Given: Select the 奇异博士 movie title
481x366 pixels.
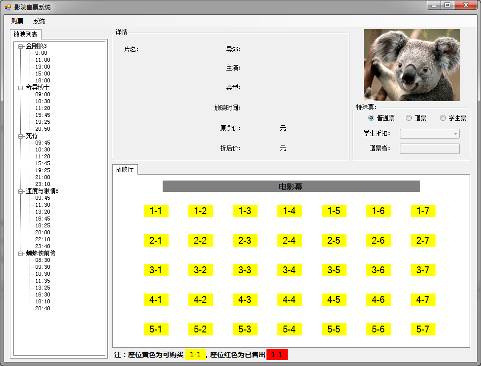Looking at the screenshot, I should [38, 87].
